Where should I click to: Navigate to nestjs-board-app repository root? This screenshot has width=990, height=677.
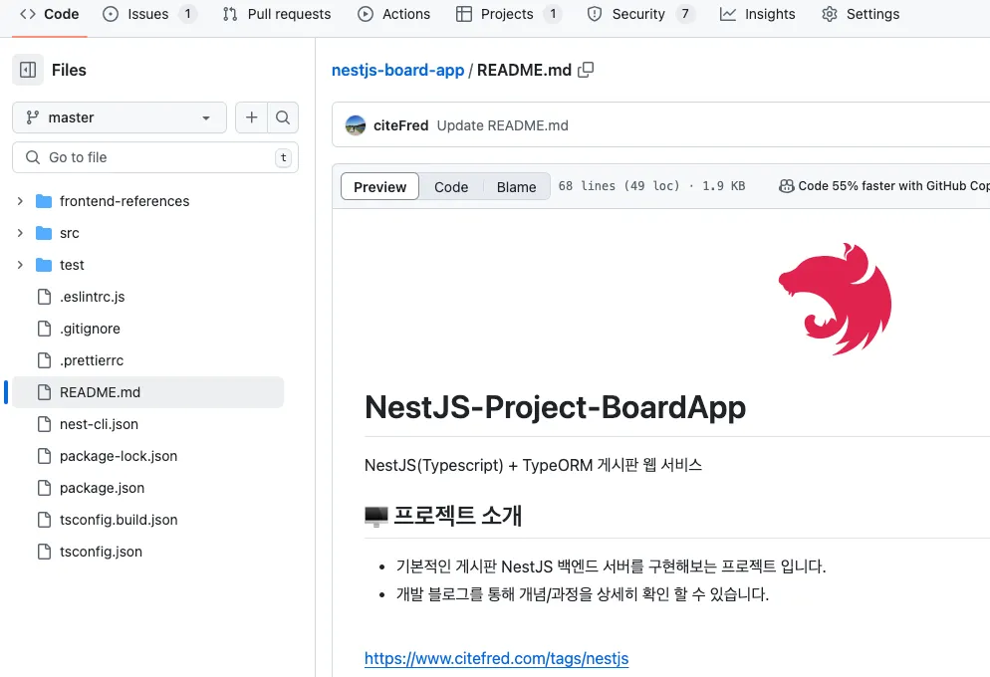pos(397,70)
